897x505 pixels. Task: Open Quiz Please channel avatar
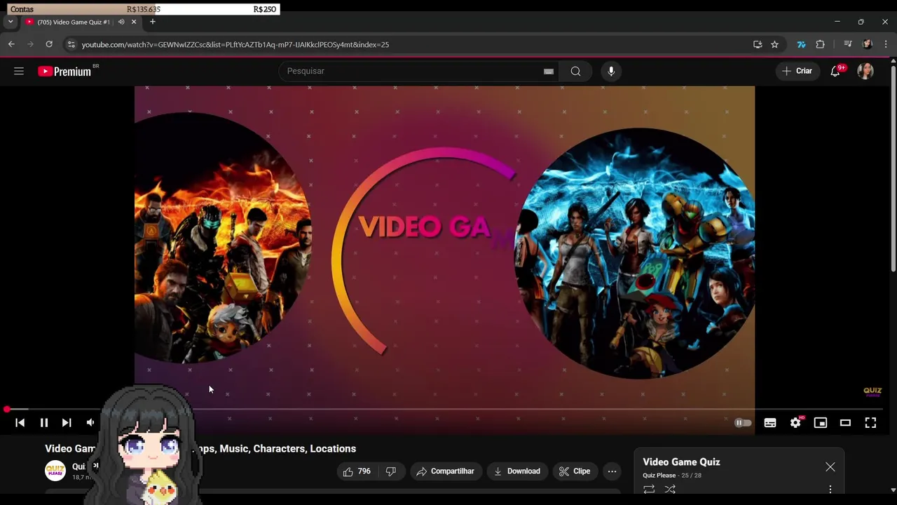coord(55,471)
